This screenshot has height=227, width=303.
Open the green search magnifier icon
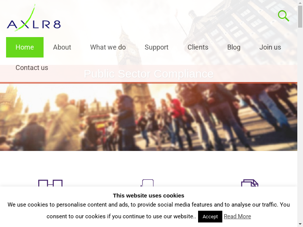(x=283, y=16)
